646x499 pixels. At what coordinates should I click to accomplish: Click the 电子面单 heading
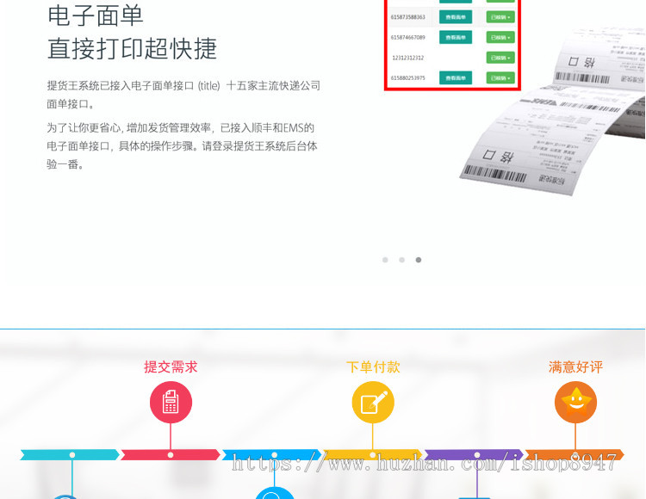[95, 15]
